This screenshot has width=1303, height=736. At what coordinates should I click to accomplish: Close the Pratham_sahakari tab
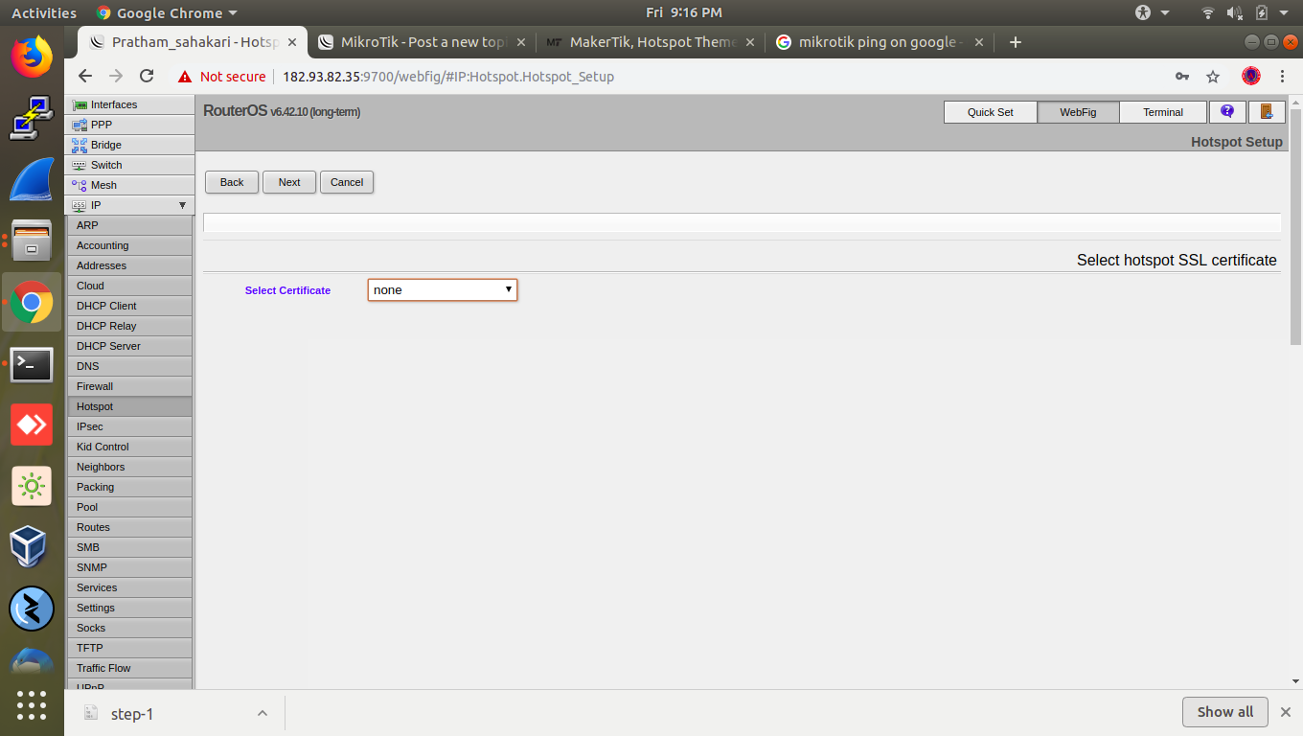point(292,42)
